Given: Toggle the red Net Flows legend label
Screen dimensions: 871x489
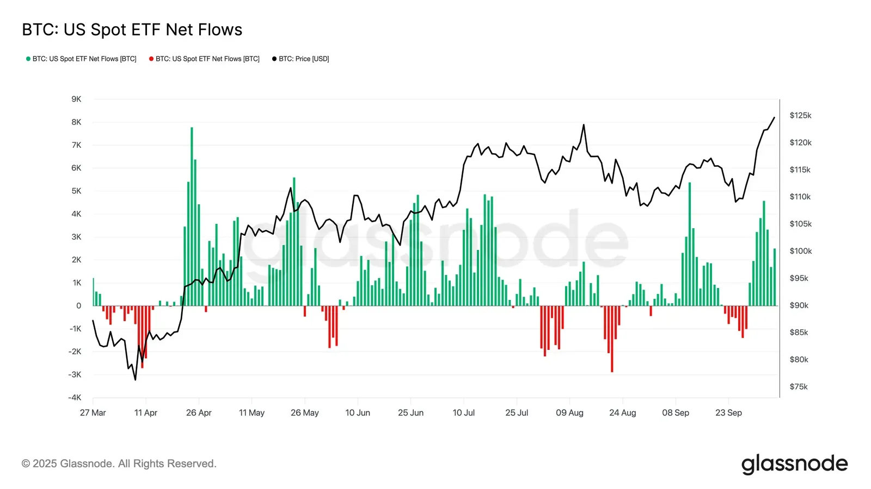Looking at the screenshot, I should coord(207,59).
